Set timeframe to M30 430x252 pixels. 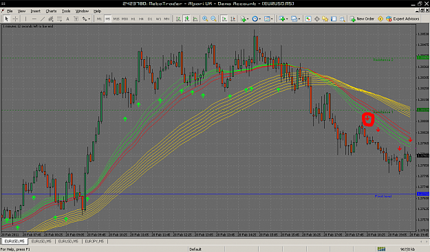[x=125, y=19]
